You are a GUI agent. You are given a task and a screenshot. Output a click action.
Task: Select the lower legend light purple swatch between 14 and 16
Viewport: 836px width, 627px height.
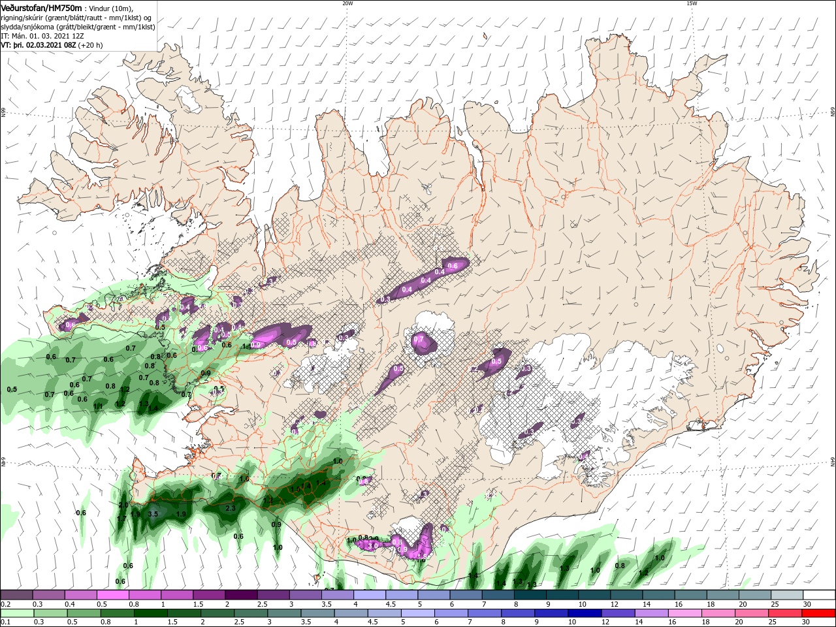click(653, 613)
